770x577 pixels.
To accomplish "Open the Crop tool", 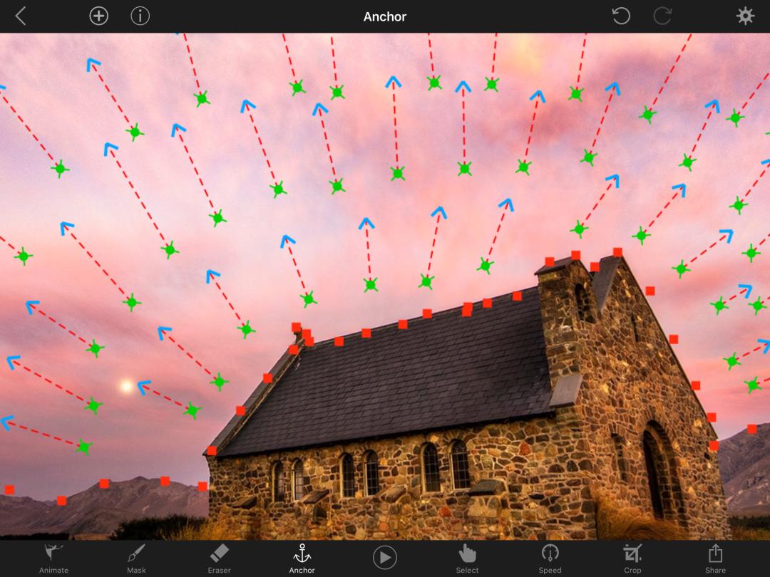I will coord(632,557).
